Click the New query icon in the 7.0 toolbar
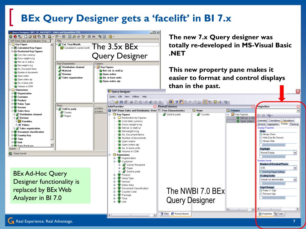The height and width of the screenshot is (229, 306). tap(112, 102)
